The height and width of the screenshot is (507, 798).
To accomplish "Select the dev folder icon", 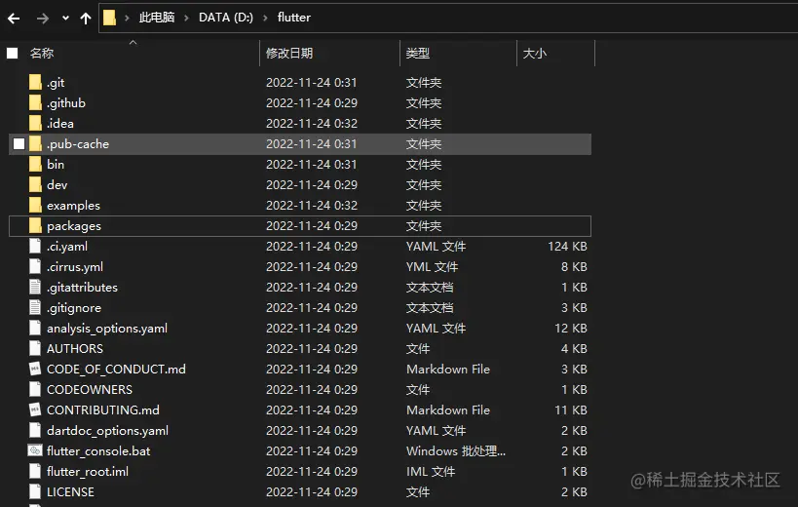I will (x=35, y=184).
